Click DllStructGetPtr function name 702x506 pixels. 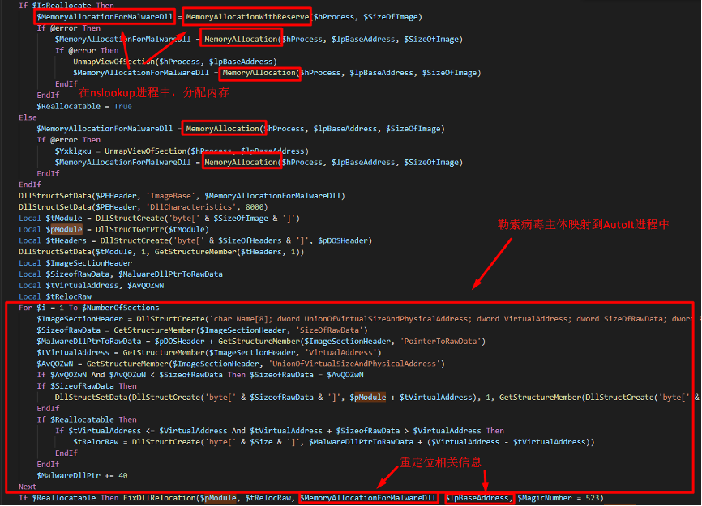pyautogui.click(x=130, y=229)
